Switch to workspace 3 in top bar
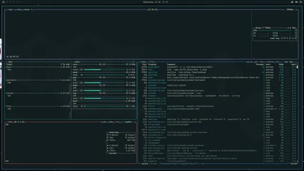Image resolution: width=304 pixels, height=171 pixels. pyautogui.click(x=14, y=2)
